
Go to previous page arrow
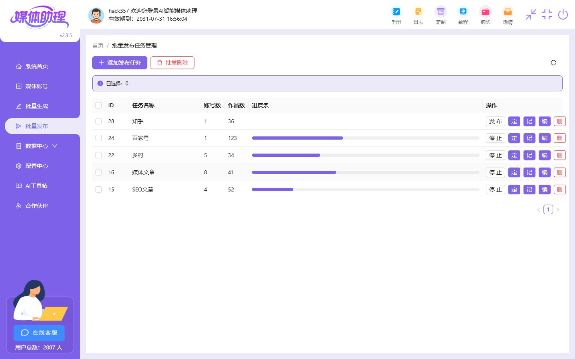point(538,210)
